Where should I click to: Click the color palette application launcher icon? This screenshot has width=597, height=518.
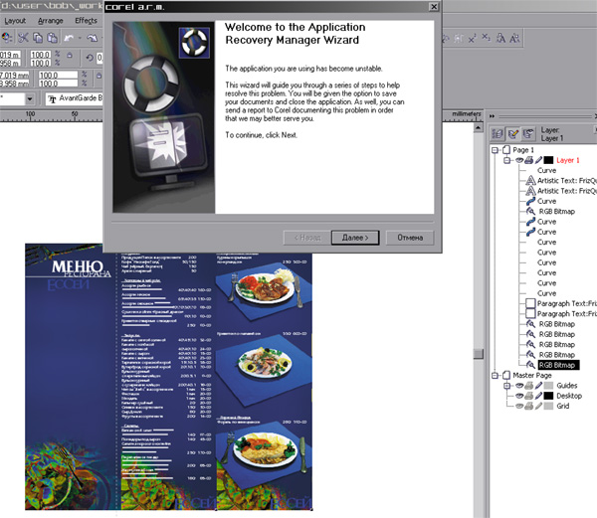click(x=7, y=37)
